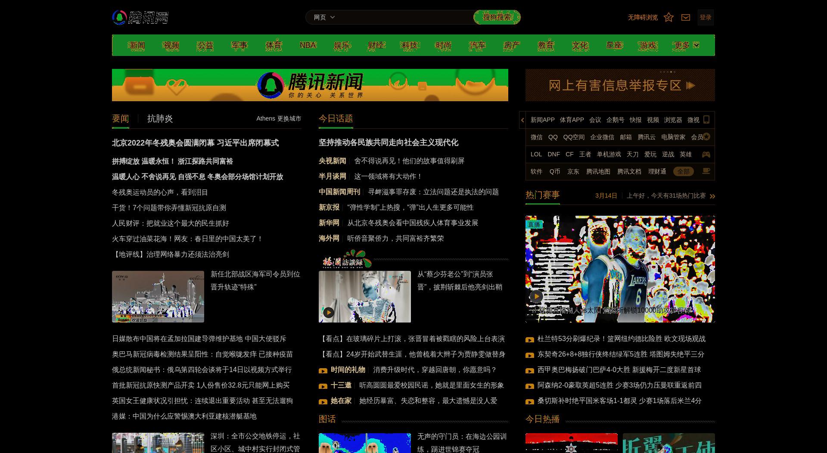827x453 pixels.
Task: Click the 杨澜访谈录 logo
Action: tap(347, 259)
